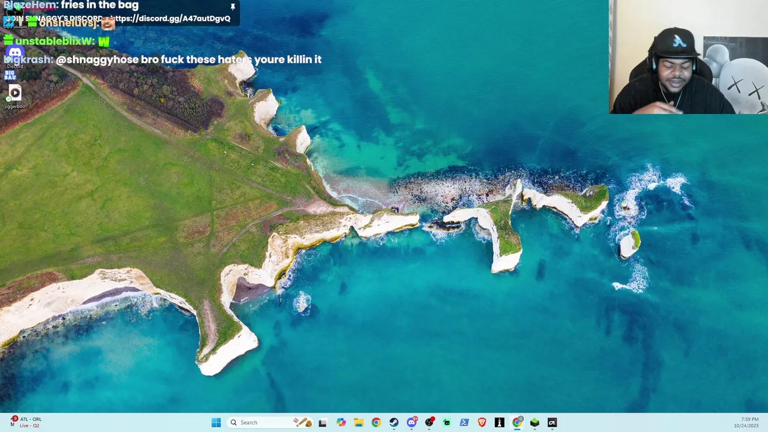This screenshot has width=768, height=432.
Task: Click the taskbar Search box
Action: click(x=271, y=422)
